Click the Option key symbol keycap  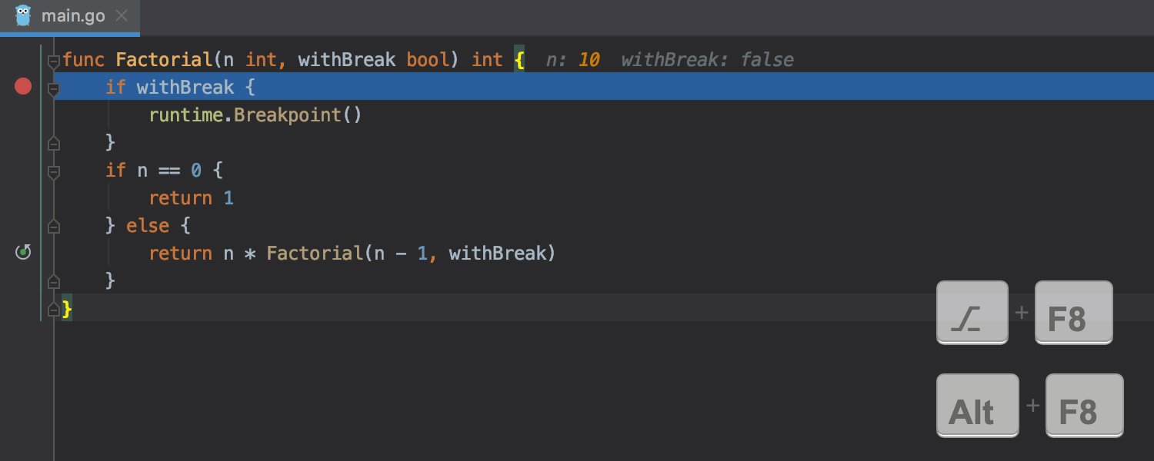point(972,312)
